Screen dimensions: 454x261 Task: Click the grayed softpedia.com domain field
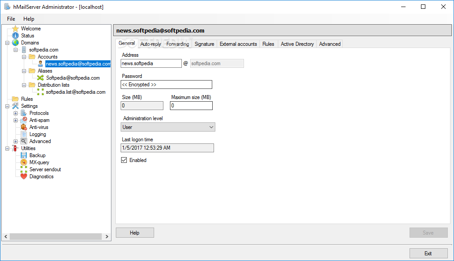[x=217, y=63]
